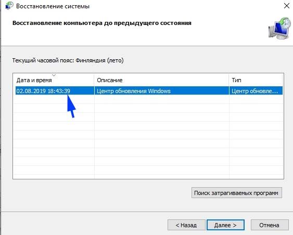The image size is (293, 235).
Task: Click the Описание column header
Action: click(x=162, y=80)
